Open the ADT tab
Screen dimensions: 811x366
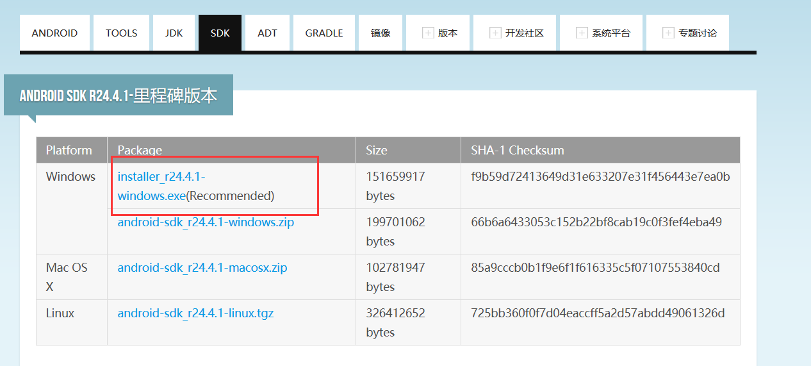267,33
